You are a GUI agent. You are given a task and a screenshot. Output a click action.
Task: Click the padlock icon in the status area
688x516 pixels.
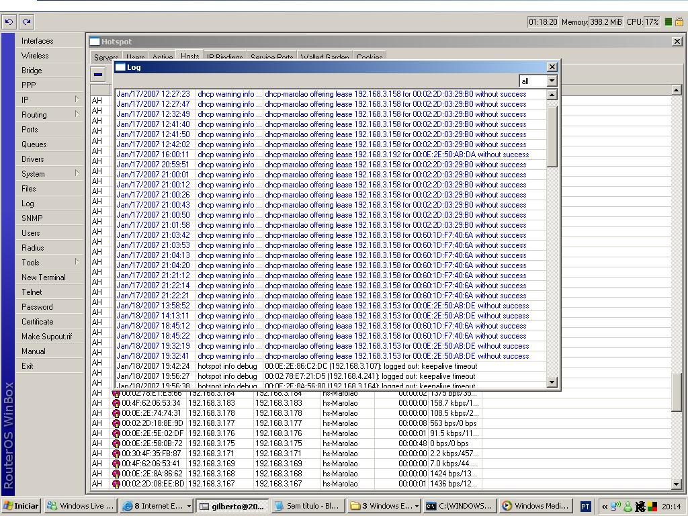pos(679,21)
